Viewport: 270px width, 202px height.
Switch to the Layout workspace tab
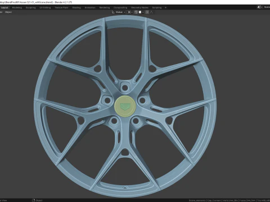coord(4,8)
